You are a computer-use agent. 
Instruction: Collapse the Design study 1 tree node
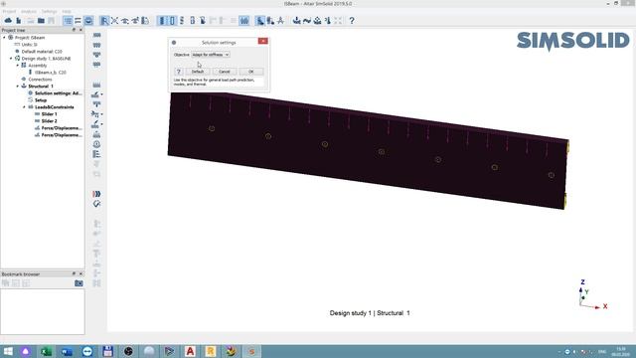click(x=11, y=59)
